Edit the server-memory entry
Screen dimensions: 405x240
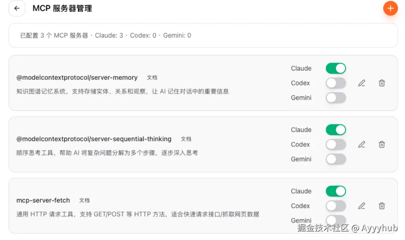tap(362, 83)
